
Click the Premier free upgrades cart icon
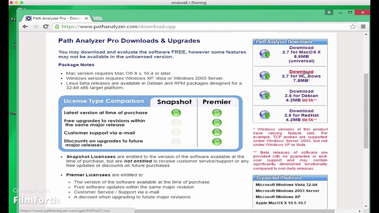[x=217, y=122]
